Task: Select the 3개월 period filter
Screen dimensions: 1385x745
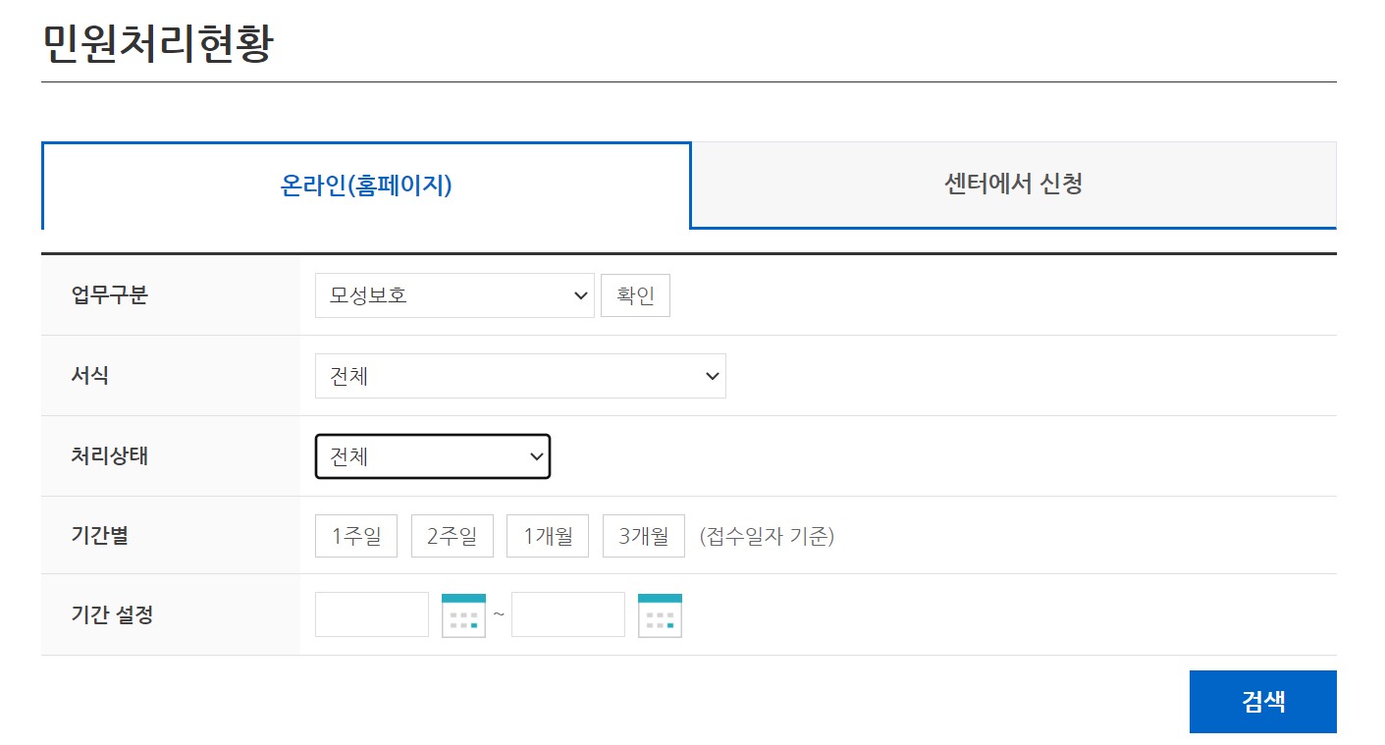Action: [x=643, y=535]
